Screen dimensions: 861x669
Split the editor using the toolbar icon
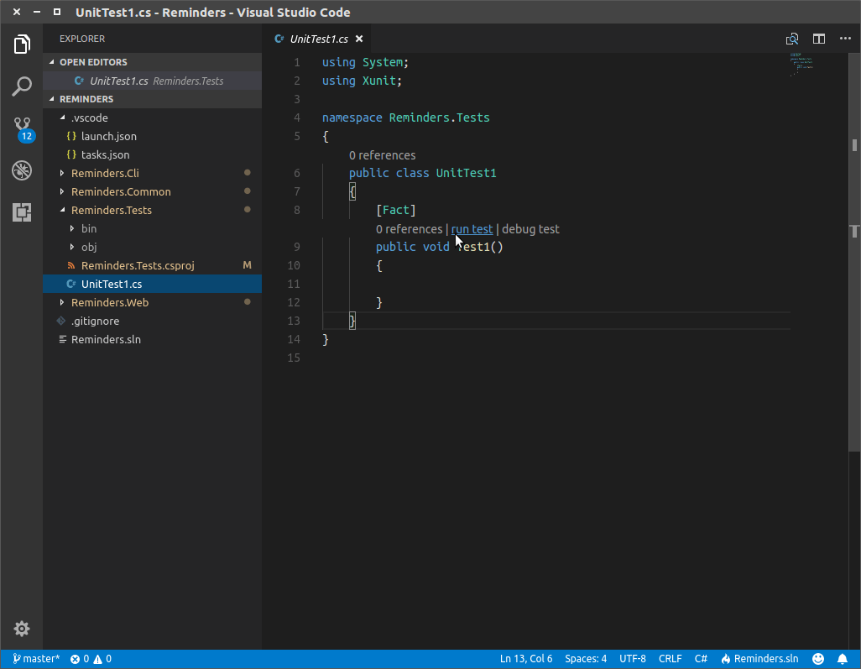click(x=818, y=39)
